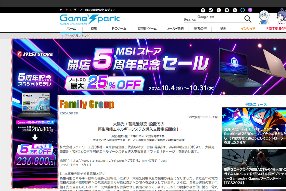Open the インサイド menu link

[248, 29]
